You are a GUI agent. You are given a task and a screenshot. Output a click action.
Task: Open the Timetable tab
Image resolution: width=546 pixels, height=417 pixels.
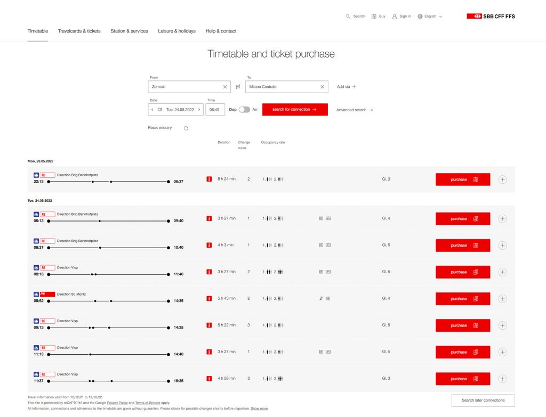click(x=38, y=31)
